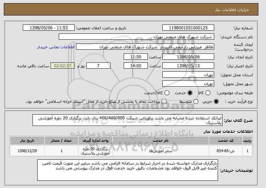Click the date cell 1398/12/29
The height and width of the screenshot is (188, 266).
(27, 151)
